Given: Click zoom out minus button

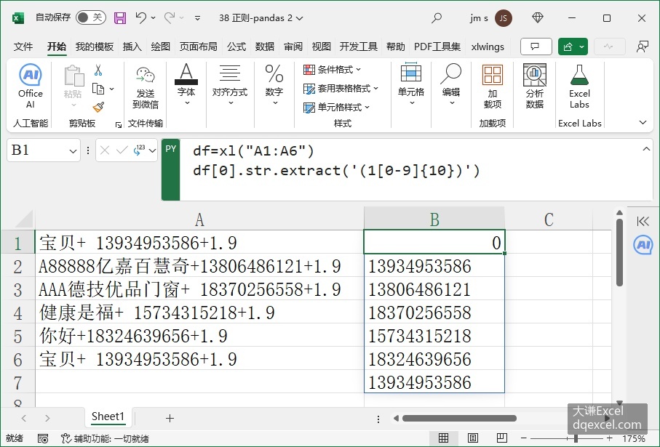Looking at the screenshot, I should pos(524,438).
